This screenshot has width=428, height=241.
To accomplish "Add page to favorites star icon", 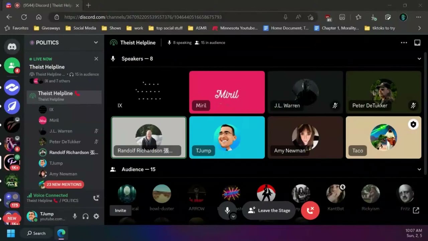I will [x=311, y=17].
